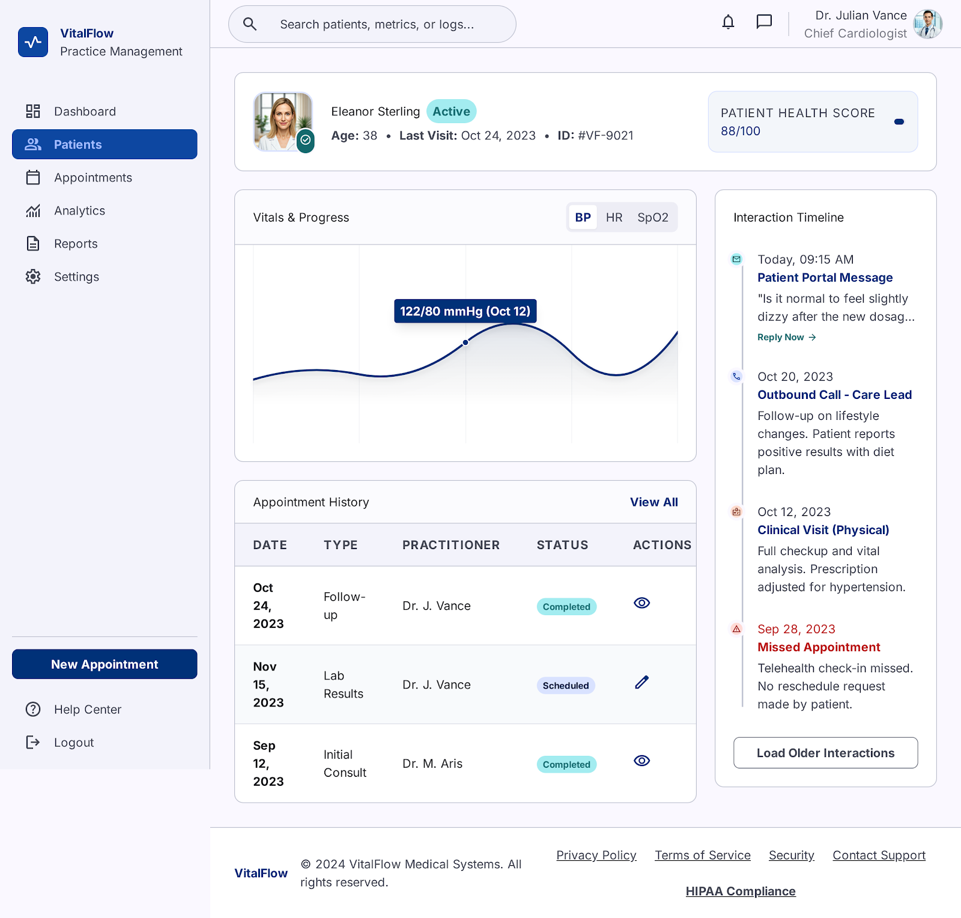The image size is (961, 918).
Task: Click the 122/80 mmHg chart tooltip
Action: 465,311
